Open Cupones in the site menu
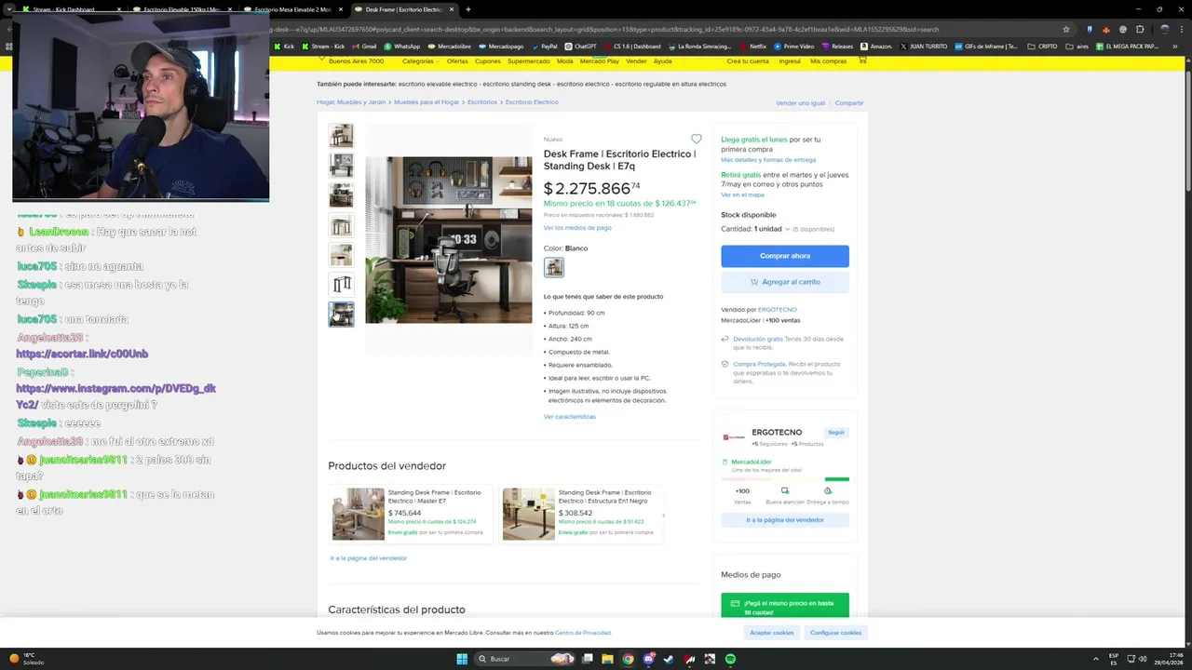1192x670 pixels. pos(488,61)
